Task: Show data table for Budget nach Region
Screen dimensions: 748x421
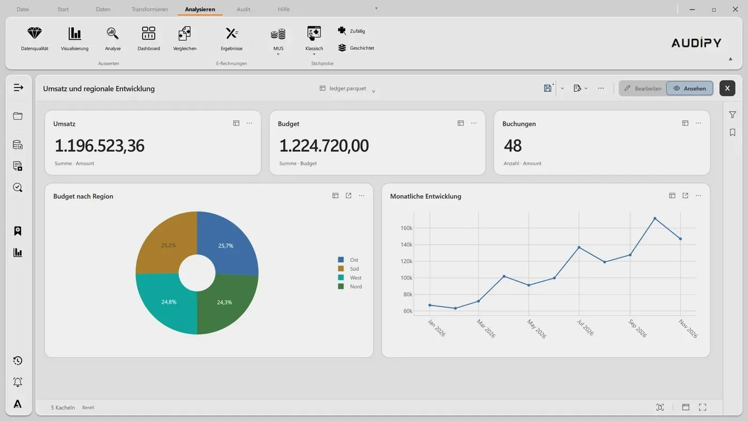Action: [336, 196]
